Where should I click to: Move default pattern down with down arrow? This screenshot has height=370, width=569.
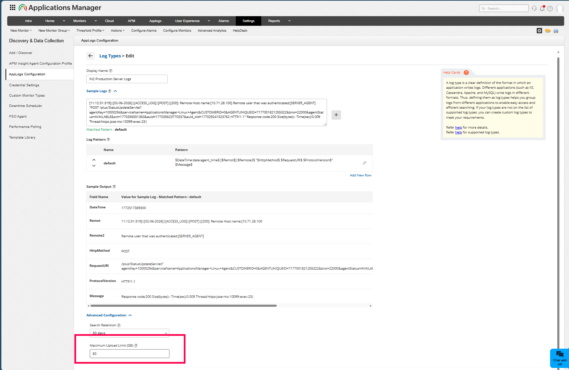[x=94, y=166]
